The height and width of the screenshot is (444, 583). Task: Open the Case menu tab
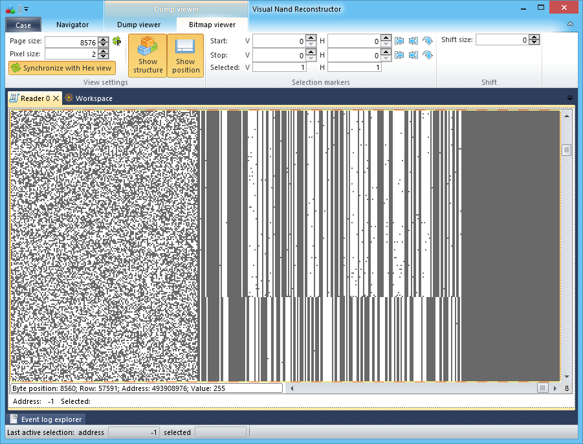pos(23,25)
